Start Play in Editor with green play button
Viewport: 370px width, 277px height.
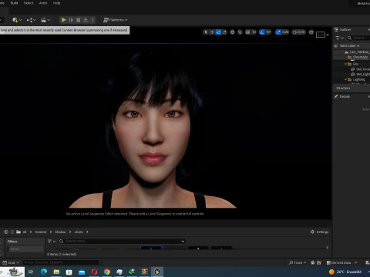coord(63,20)
